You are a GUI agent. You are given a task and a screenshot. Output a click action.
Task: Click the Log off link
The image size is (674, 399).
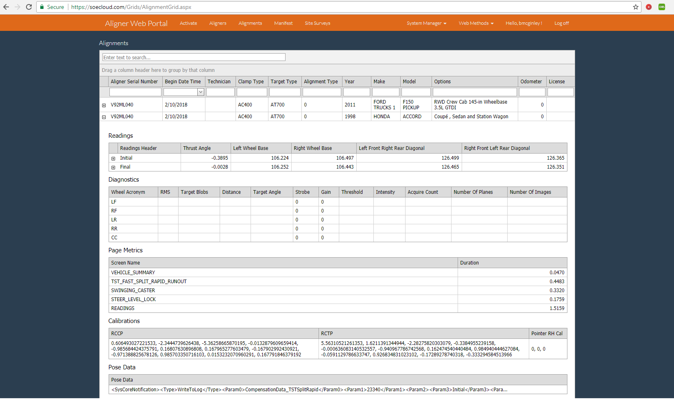(x=561, y=23)
